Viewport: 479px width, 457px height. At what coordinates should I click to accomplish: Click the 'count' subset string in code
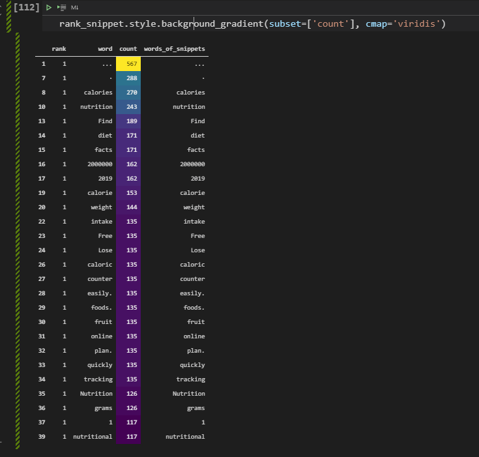[331, 23]
